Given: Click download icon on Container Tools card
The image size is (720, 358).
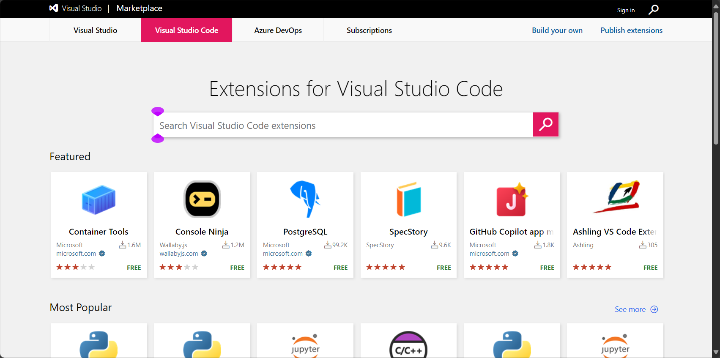Looking at the screenshot, I should click(x=123, y=245).
